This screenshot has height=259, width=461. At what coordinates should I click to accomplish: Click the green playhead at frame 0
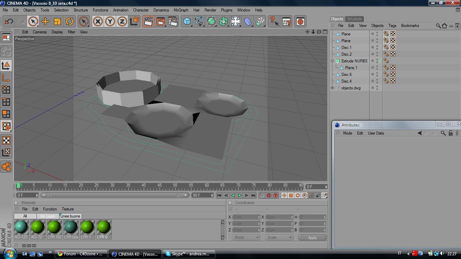coord(18,185)
